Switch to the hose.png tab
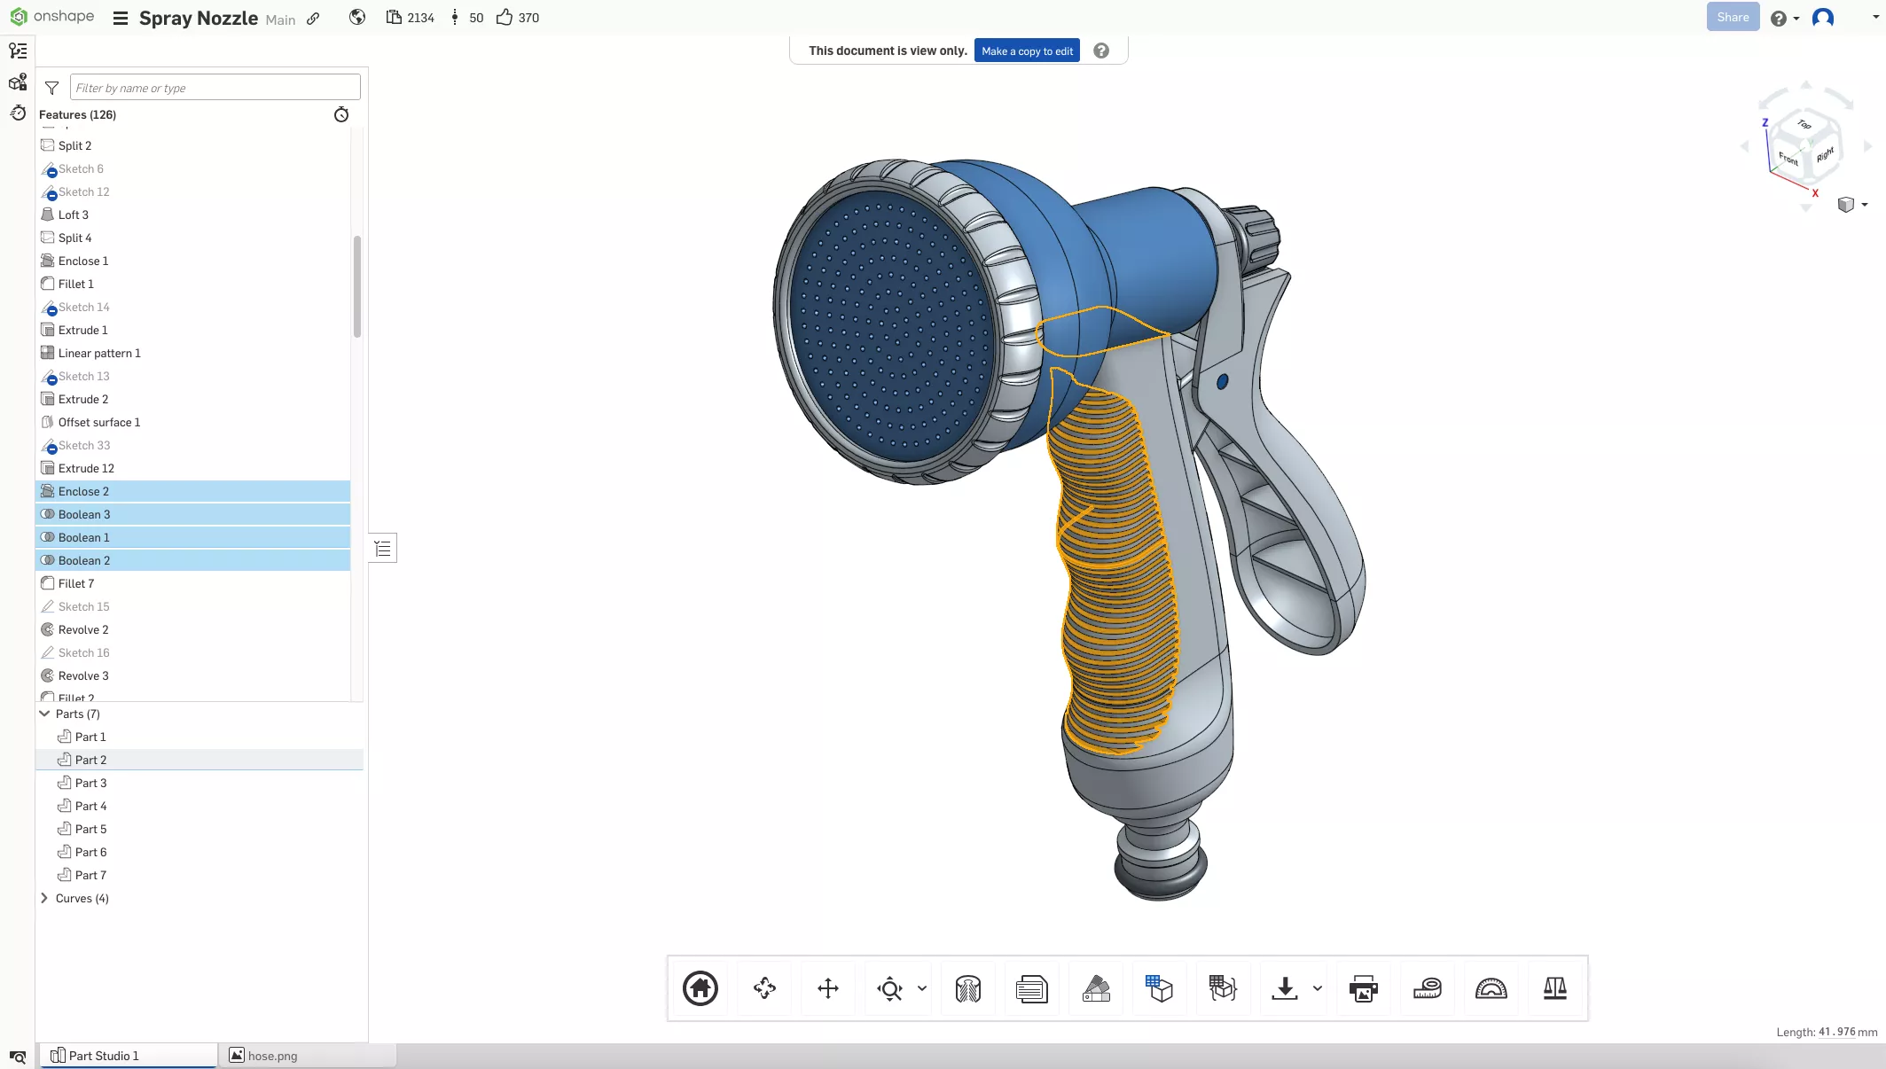Screen dimensions: 1886x1069 click(x=272, y=1056)
